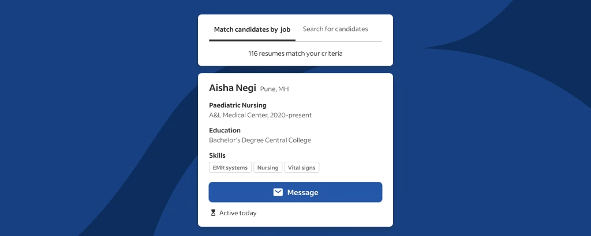Click the Education section heading
Image resolution: width=591 pixels, height=236 pixels.
click(x=225, y=131)
